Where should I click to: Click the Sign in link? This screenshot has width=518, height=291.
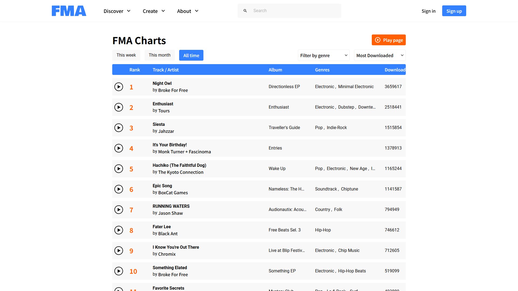(x=428, y=11)
